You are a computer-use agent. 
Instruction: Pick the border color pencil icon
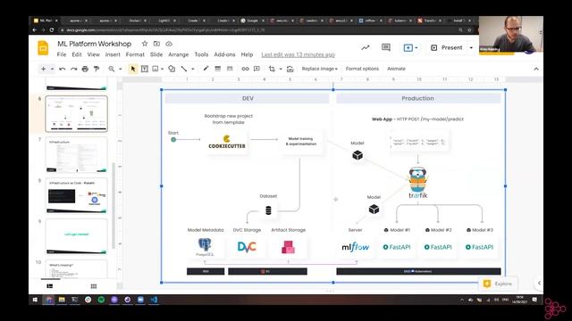pos(206,69)
